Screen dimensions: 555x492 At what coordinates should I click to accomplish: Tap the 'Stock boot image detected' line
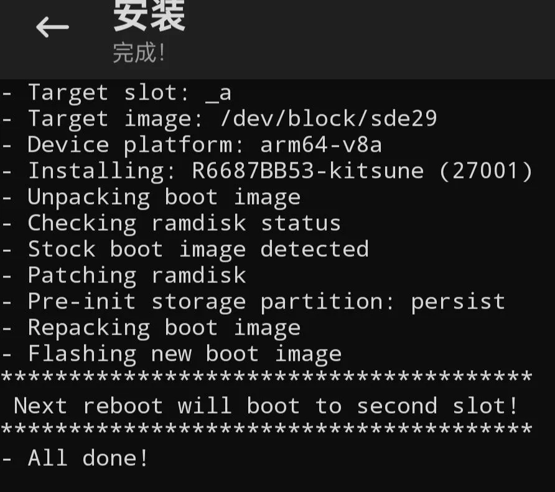185,249
